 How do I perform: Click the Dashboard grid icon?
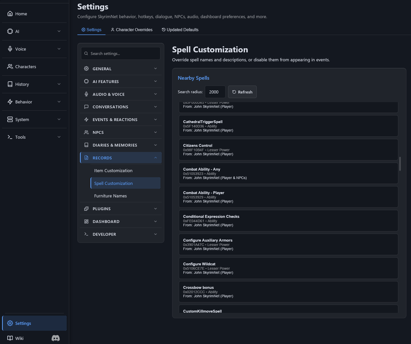[x=86, y=221]
